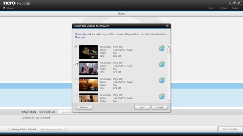Minimize the Nero Recode window
243x136 pixels.
(x=230, y=3)
